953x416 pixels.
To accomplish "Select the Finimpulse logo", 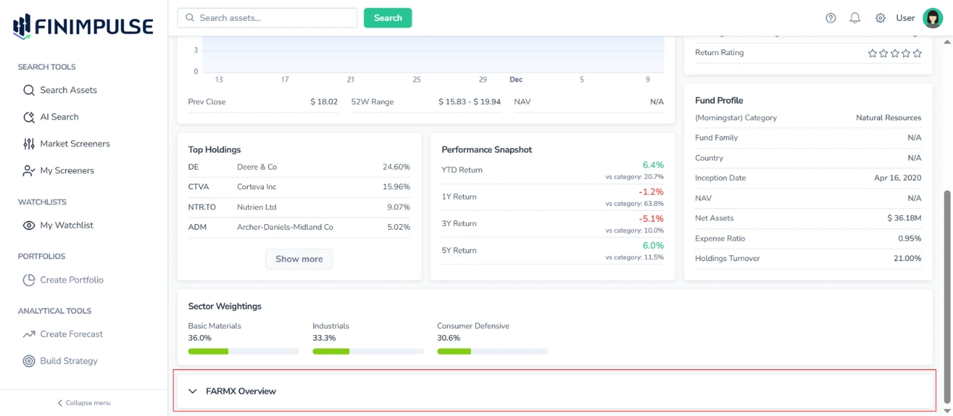I will 82,25.
